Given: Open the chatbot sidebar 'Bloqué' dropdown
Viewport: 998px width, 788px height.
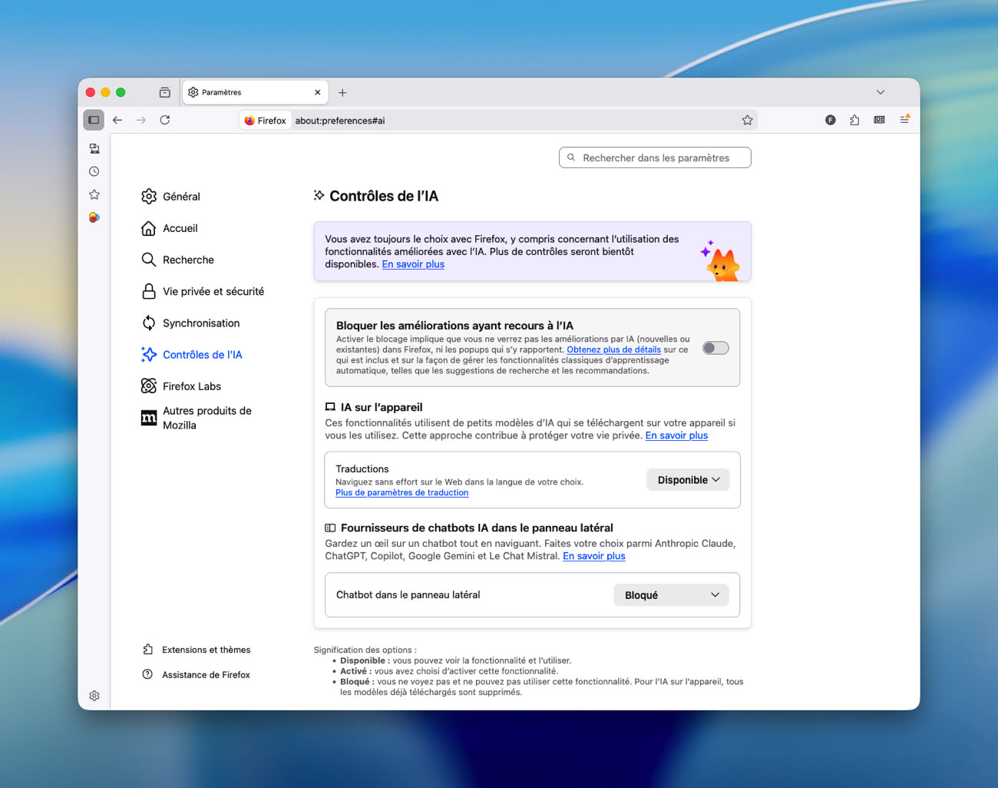Looking at the screenshot, I should [671, 595].
